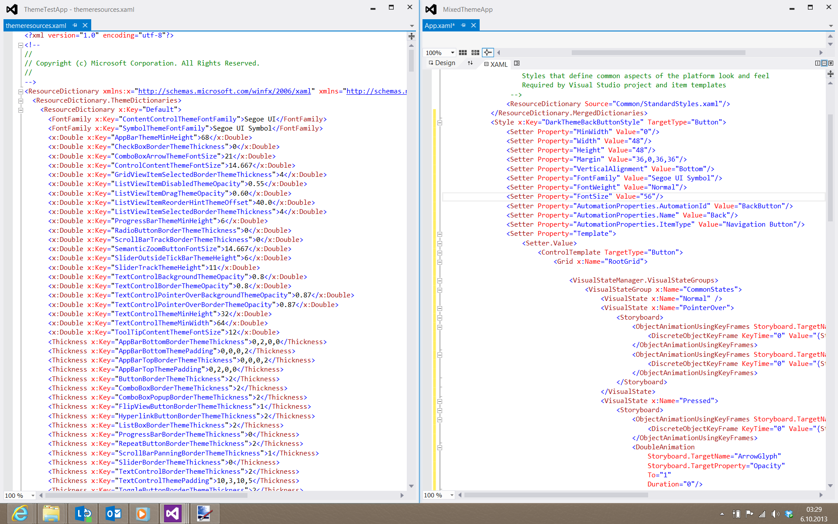Viewport: 838px width, 524px height.
Task: Toggle snap to snaplines icon
Action: [488, 52]
